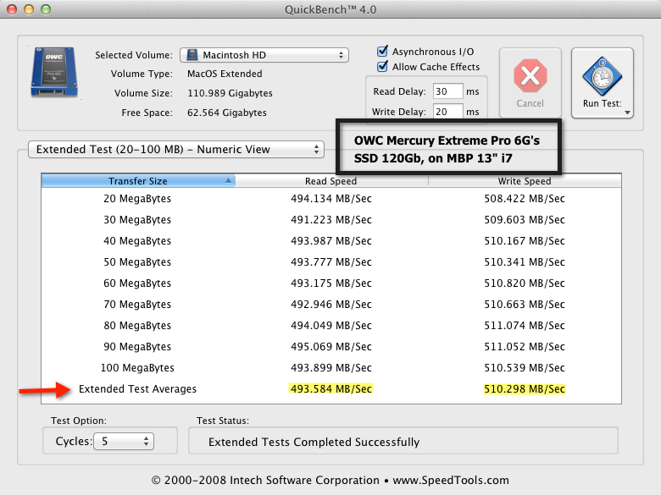Uncheck Allow Cache Effects
Viewport: 661px width, 495px height.
click(x=382, y=66)
